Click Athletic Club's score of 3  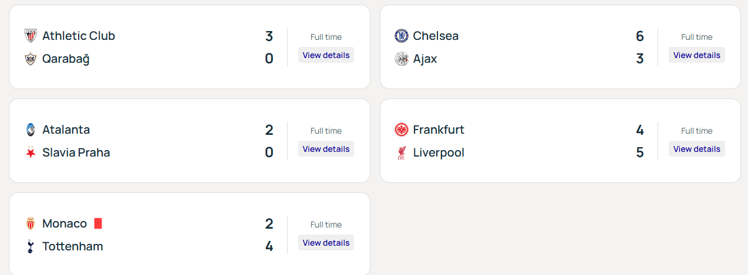[269, 36]
